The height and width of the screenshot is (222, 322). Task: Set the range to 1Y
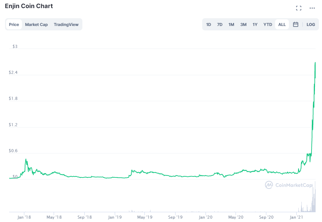tap(255, 24)
